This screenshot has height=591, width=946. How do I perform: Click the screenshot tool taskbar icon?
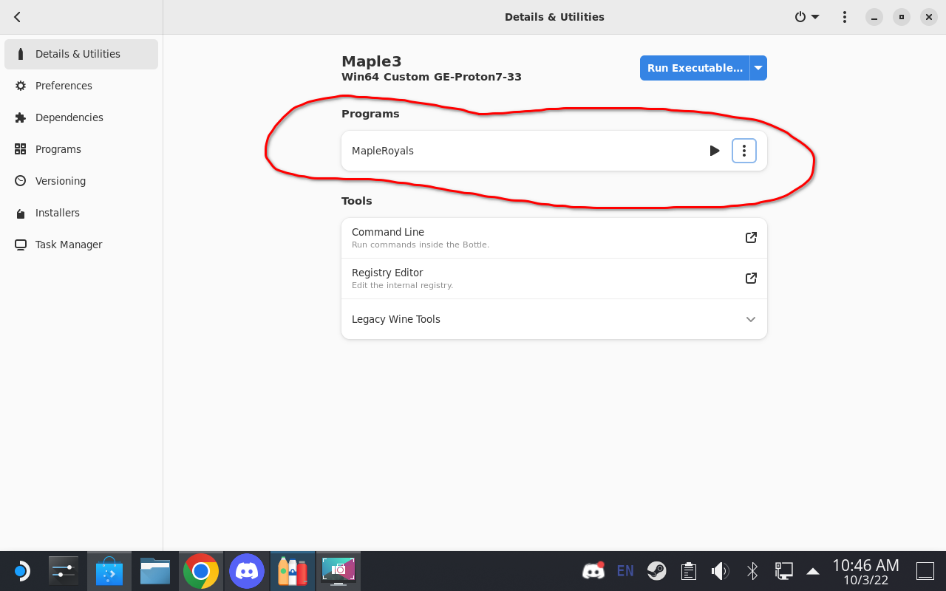tap(338, 571)
